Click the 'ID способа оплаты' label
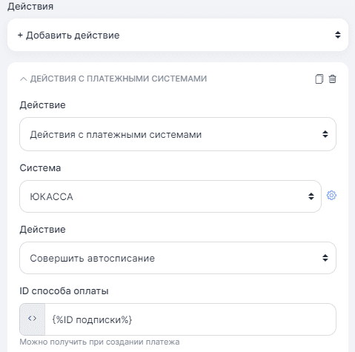The height and width of the screenshot is (352, 355). tap(64, 291)
